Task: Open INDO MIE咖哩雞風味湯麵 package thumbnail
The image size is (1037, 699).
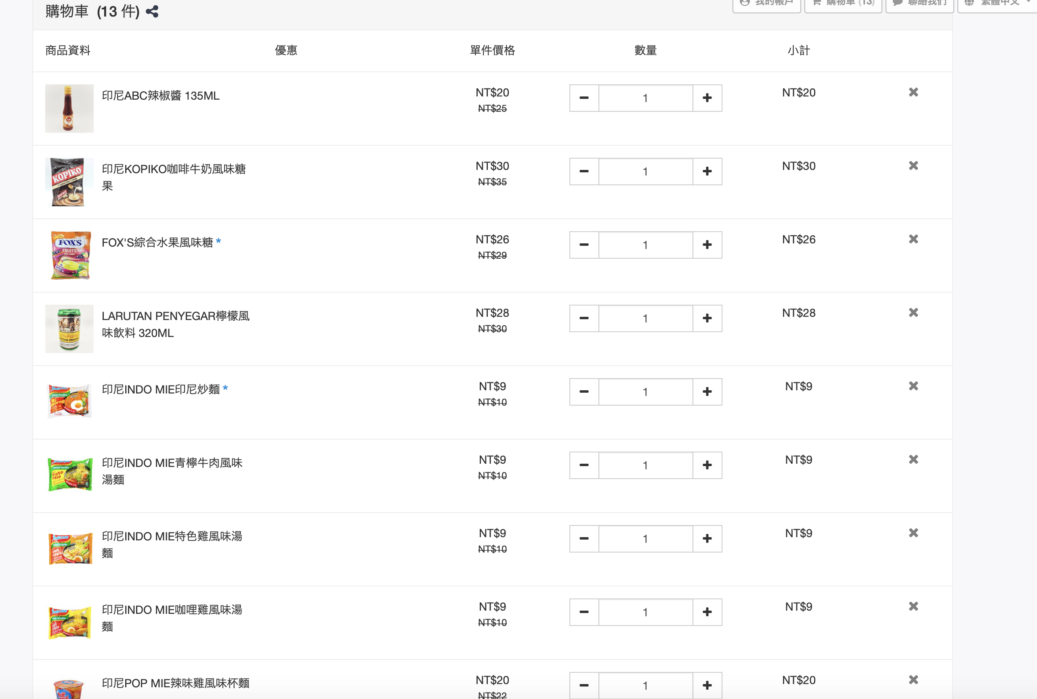Action: click(x=69, y=622)
